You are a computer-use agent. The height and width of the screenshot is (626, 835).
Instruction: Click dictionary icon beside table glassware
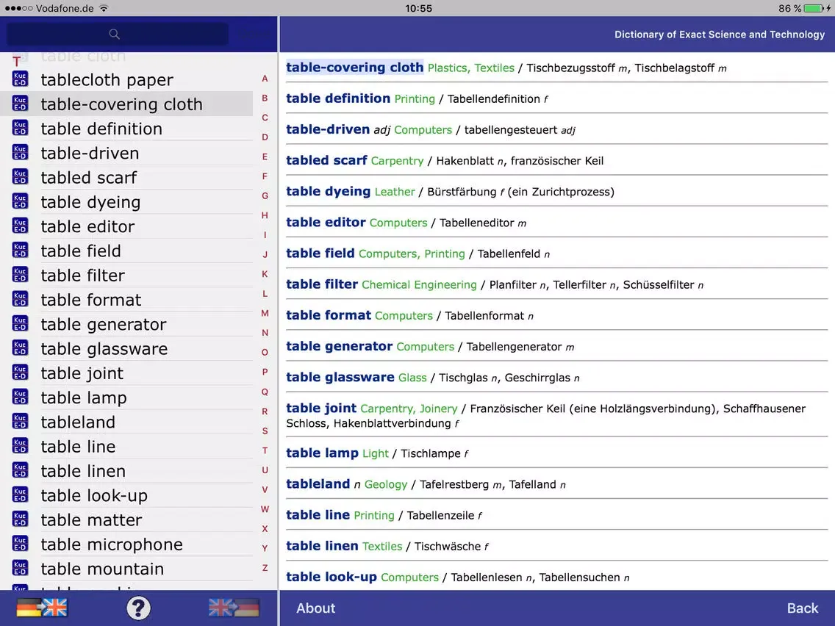click(21, 349)
